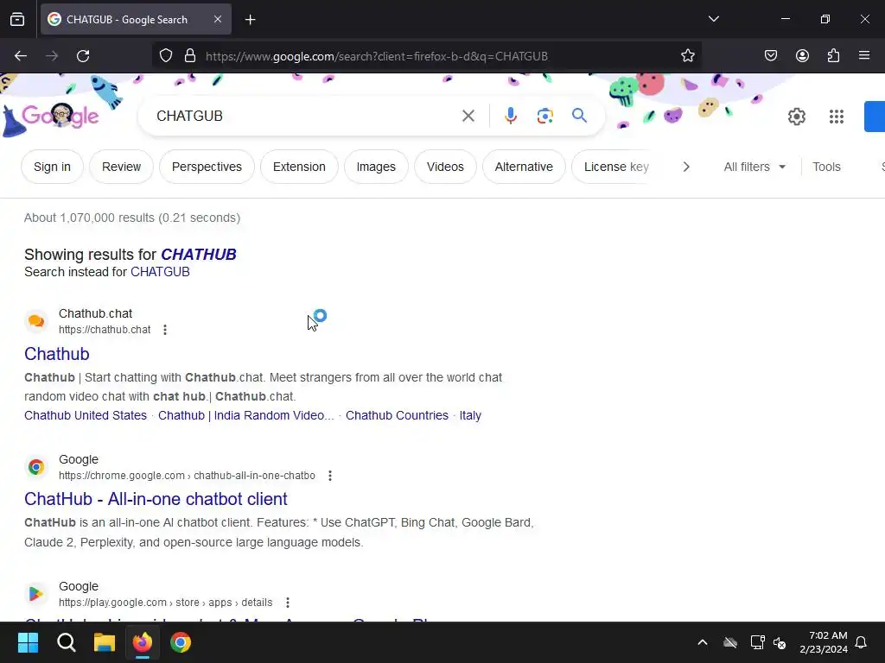Open Windows Start menu
The image size is (885, 663).
(29, 642)
